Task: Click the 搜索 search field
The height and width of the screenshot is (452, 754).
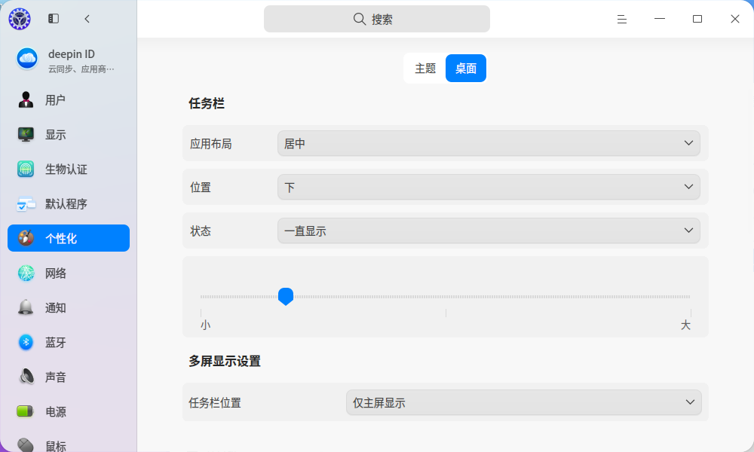Action: (377, 19)
